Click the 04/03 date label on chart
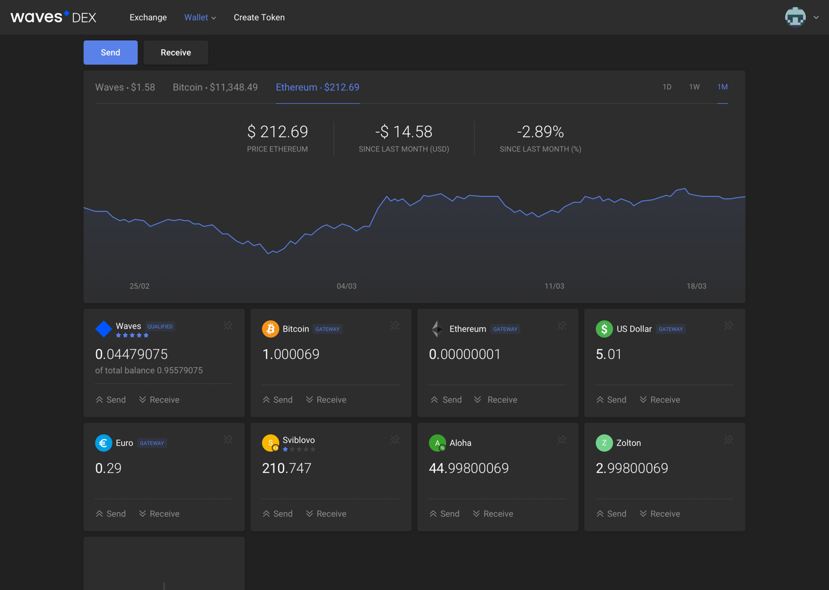This screenshot has width=829, height=590. click(347, 286)
